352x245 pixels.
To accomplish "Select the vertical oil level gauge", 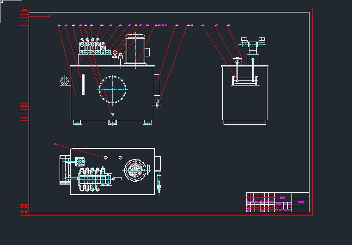I will 83,85.
